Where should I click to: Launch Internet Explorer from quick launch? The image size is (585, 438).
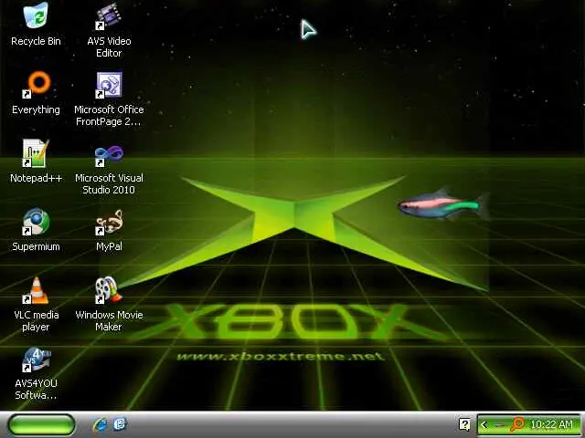100,424
